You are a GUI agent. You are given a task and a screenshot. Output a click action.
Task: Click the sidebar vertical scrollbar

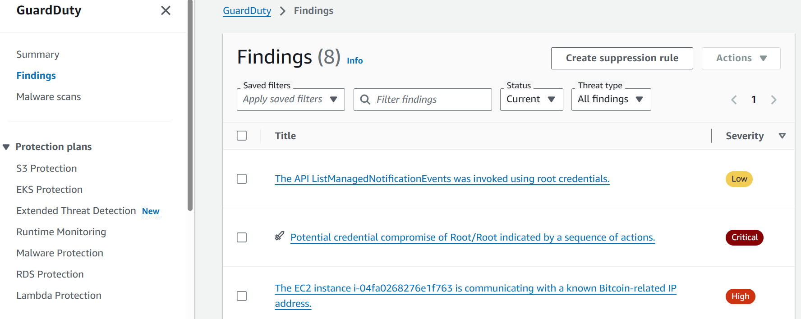(190, 105)
